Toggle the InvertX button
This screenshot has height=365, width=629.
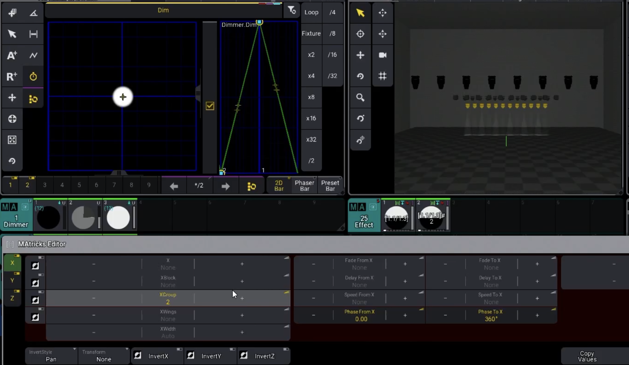tap(157, 356)
